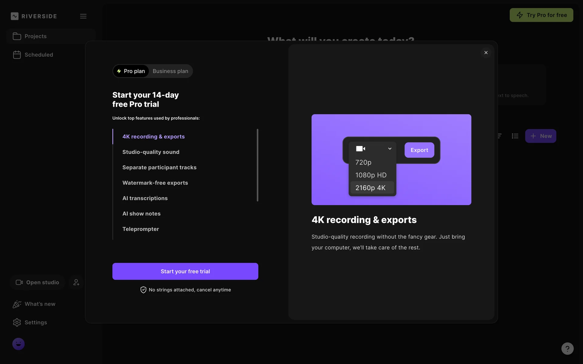Select AI transcriptions feature item

pyautogui.click(x=145, y=198)
